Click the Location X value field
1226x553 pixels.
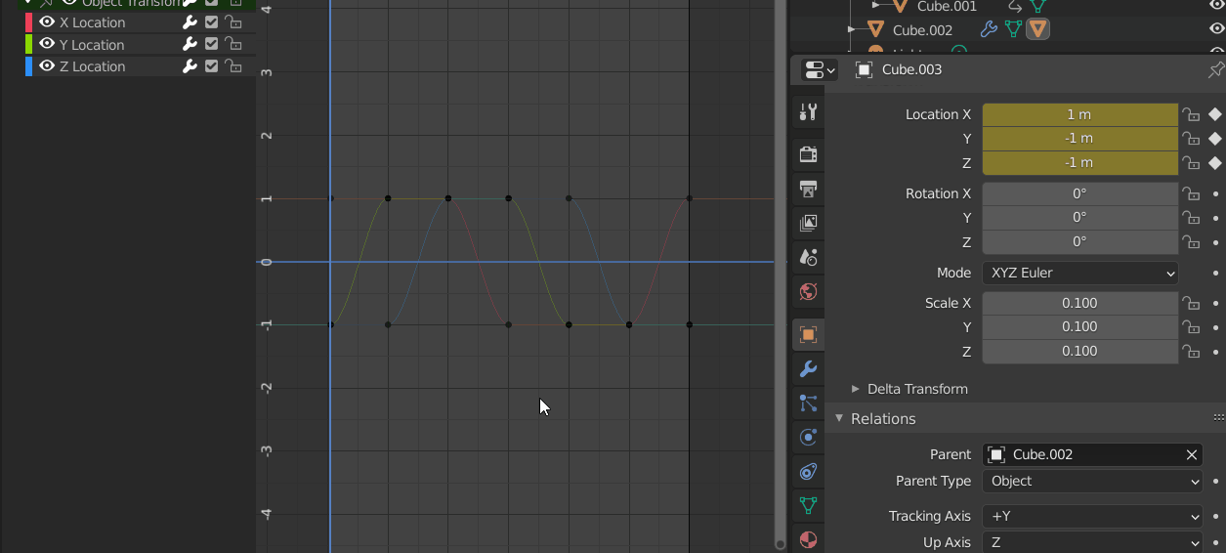[x=1080, y=114]
